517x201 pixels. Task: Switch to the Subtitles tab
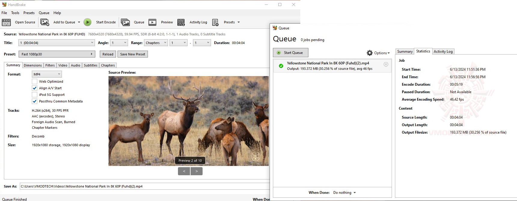click(90, 65)
